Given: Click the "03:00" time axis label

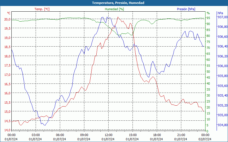Looking at the screenshot, I should [36, 135].
